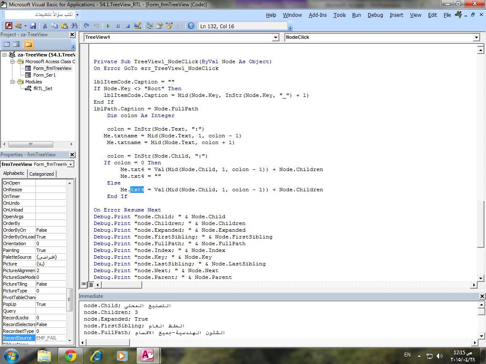Open Google Chrome from taskbar
The height and width of the screenshot is (364, 486).
click(x=70, y=356)
